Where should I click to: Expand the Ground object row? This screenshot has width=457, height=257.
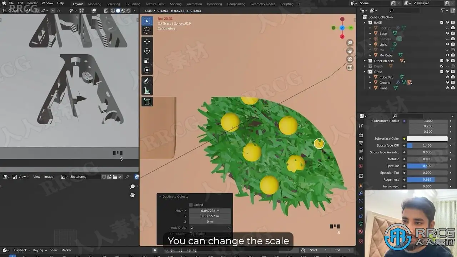point(370,82)
